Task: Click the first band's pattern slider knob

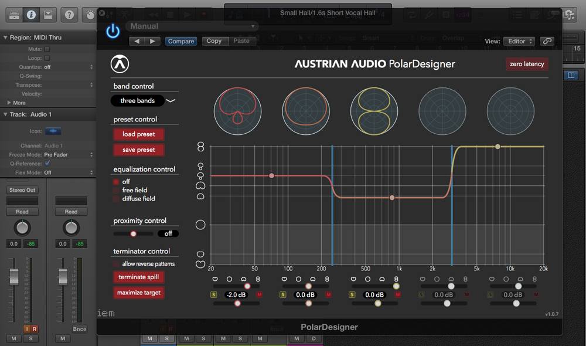Action: [x=247, y=286]
